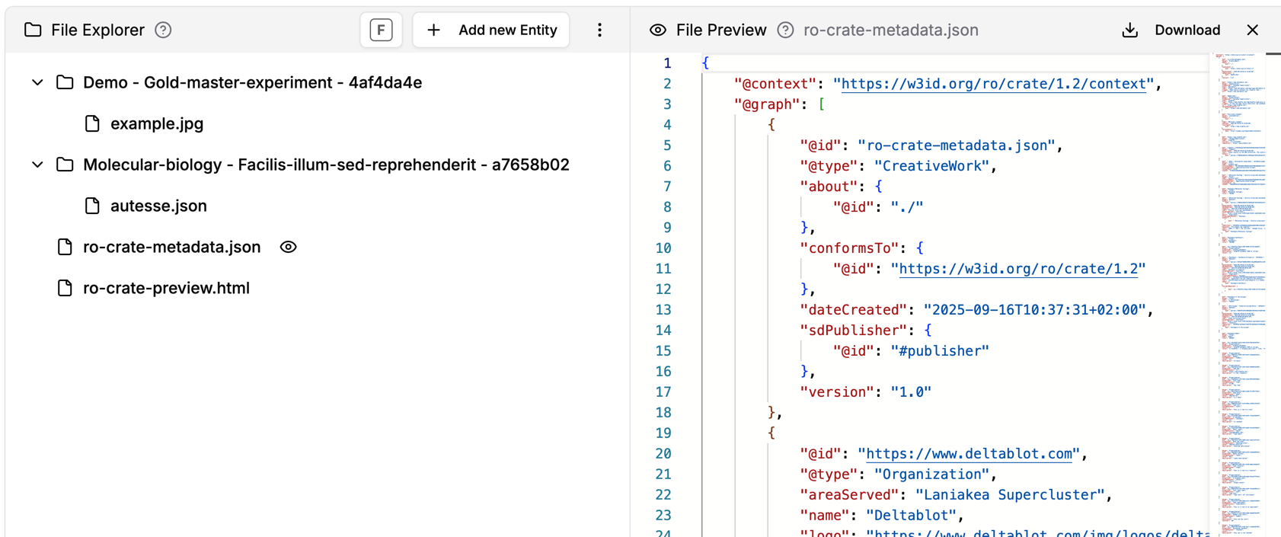Toggle preview eye on ro-crate-metadata.json
The width and height of the screenshot is (1281, 537).
click(288, 247)
